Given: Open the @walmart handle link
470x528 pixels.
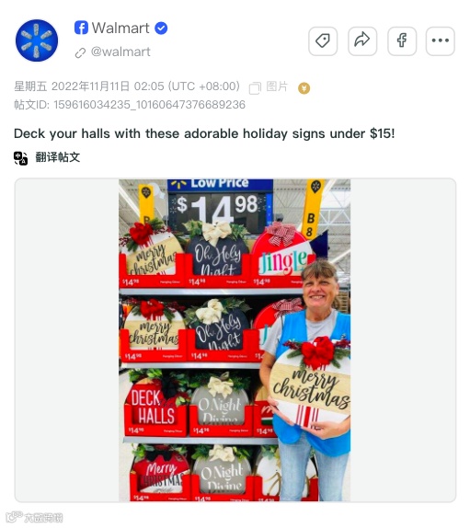Looking at the screenshot, I should pos(120,52).
